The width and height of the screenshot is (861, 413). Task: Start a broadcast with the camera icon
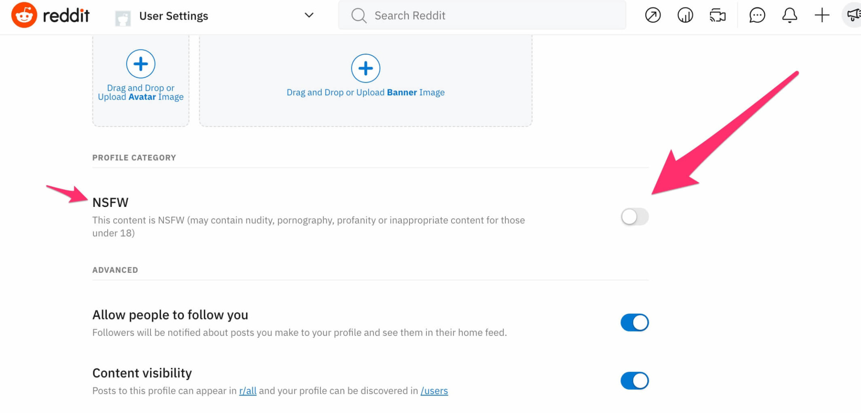click(717, 16)
